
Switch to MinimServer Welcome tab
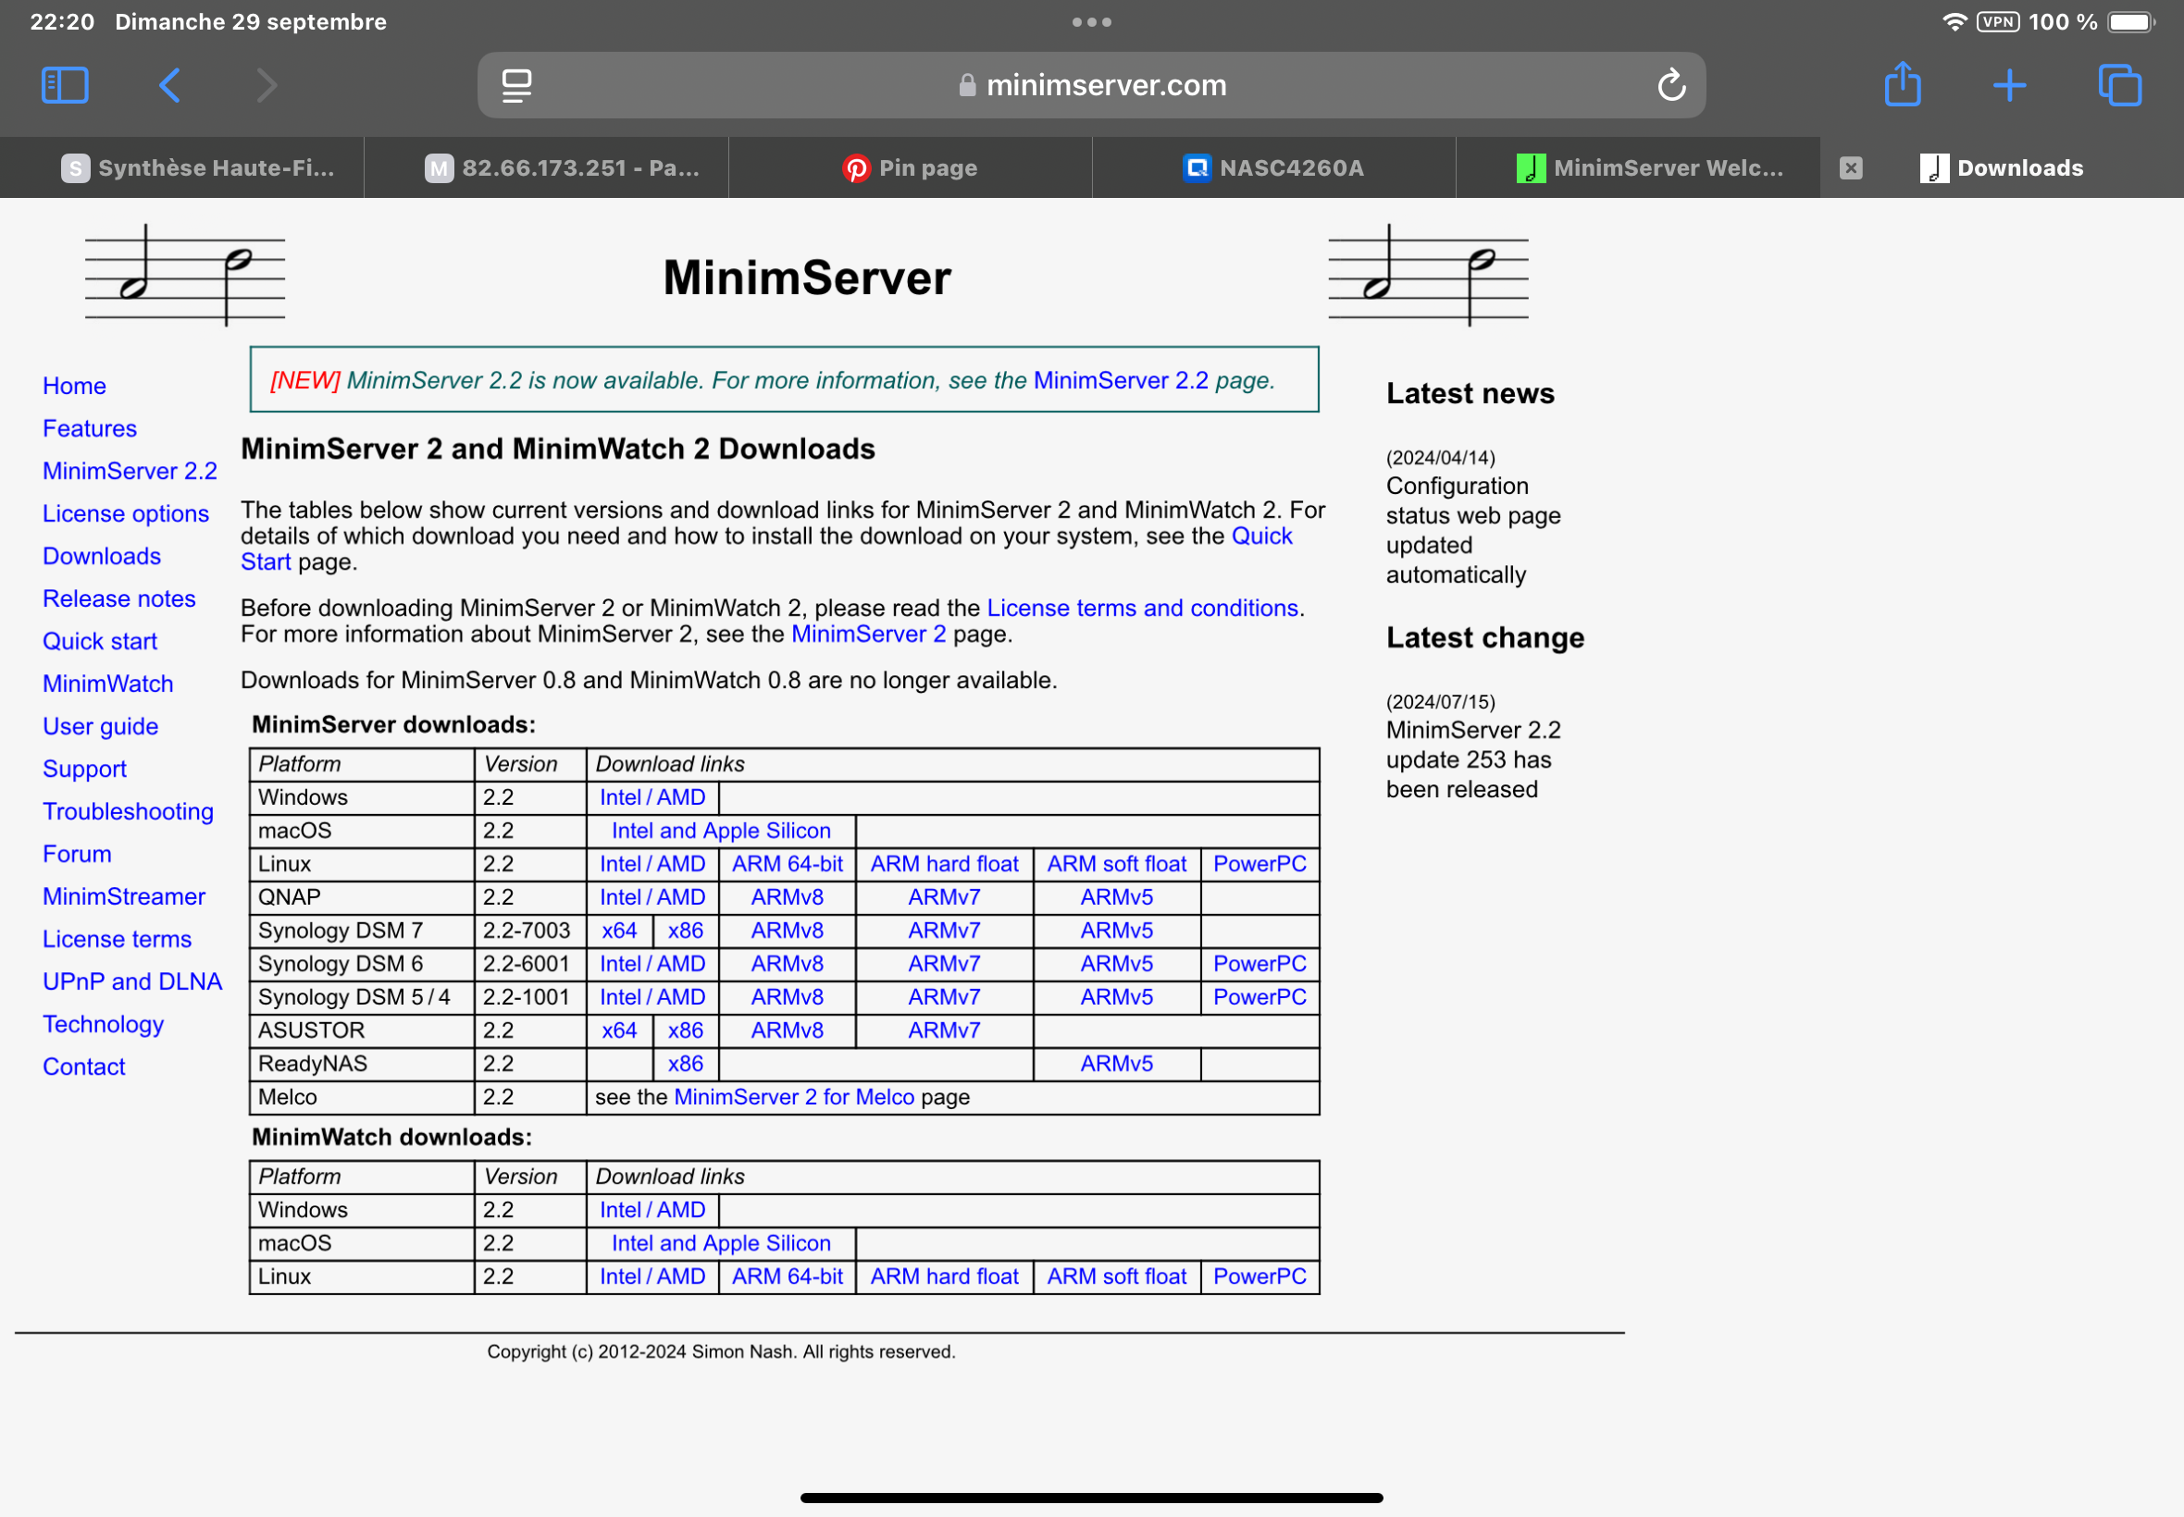pos(1650,168)
